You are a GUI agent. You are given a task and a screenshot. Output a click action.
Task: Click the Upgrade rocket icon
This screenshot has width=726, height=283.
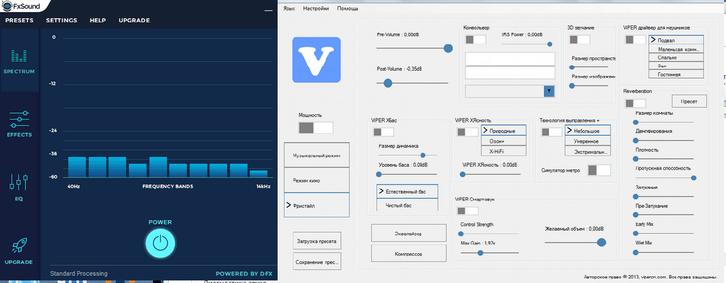[x=20, y=245]
